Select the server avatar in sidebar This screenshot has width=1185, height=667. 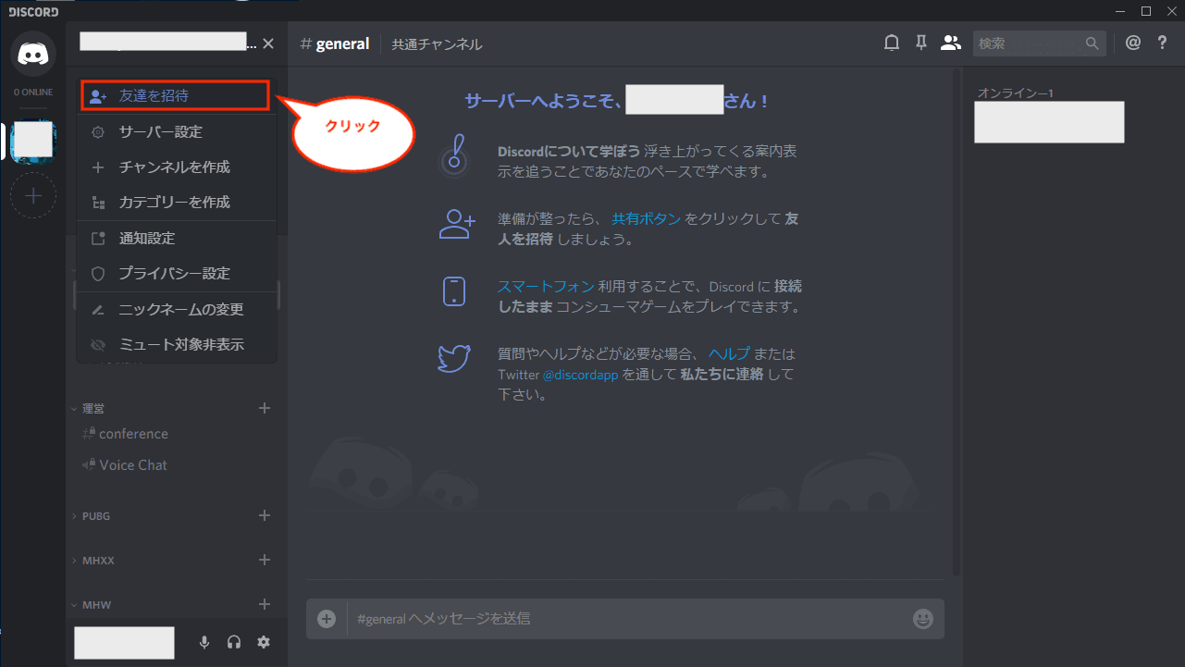point(33,140)
